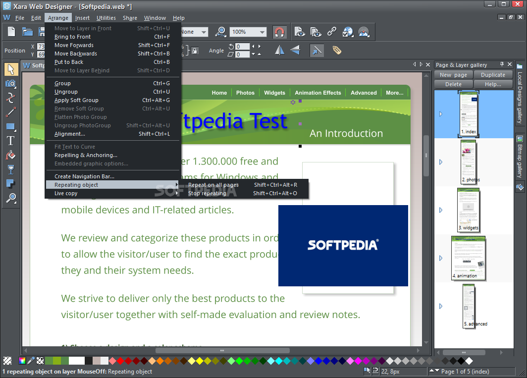The width and height of the screenshot is (527, 378).
Task: Expand layers of page 1 index
Action: click(x=441, y=114)
